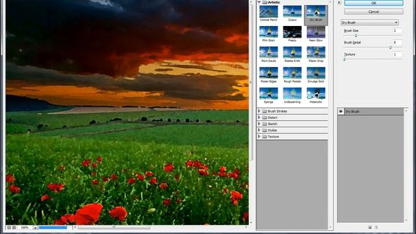Viewport: 416px width, 234px height.
Task: Click the Brush Detail value field
Action: pos(397,42)
